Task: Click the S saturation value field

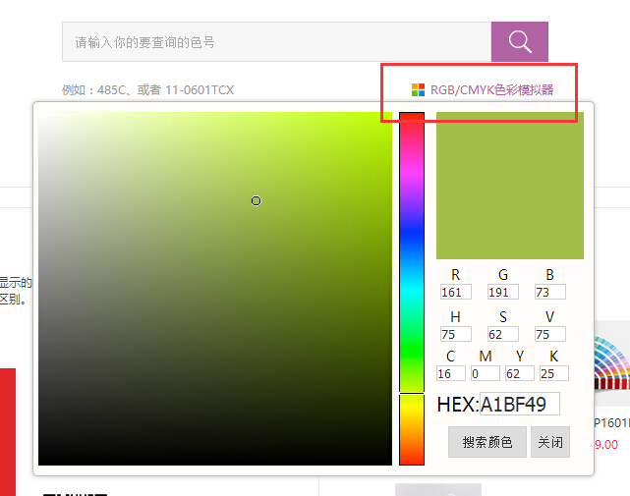Action: pos(503,334)
